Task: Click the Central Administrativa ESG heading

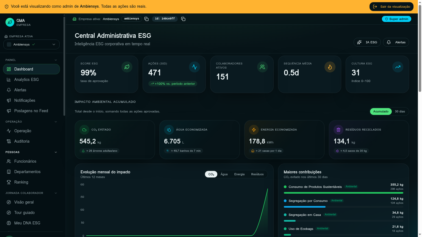Action: click(x=113, y=36)
